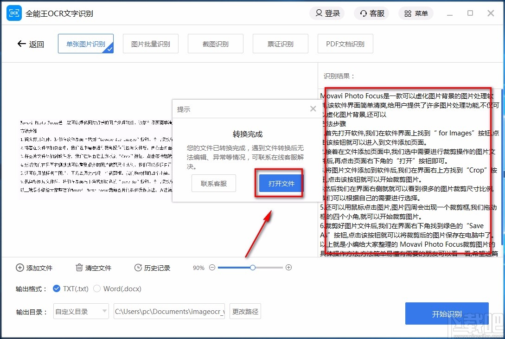The height and width of the screenshot is (339, 505).
Task: Click the 联系客服 button
Action: (213, 183)
